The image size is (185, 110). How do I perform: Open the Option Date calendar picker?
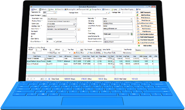pos(75,24)
